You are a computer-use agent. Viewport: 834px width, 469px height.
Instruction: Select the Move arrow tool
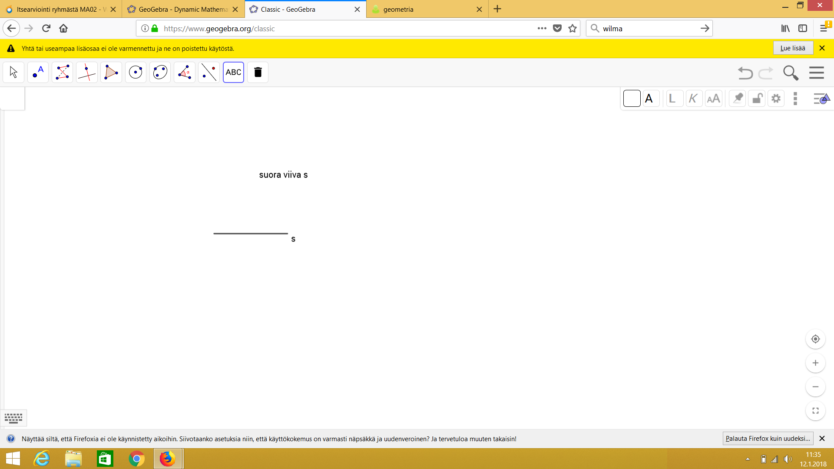[x=13, y=72]
